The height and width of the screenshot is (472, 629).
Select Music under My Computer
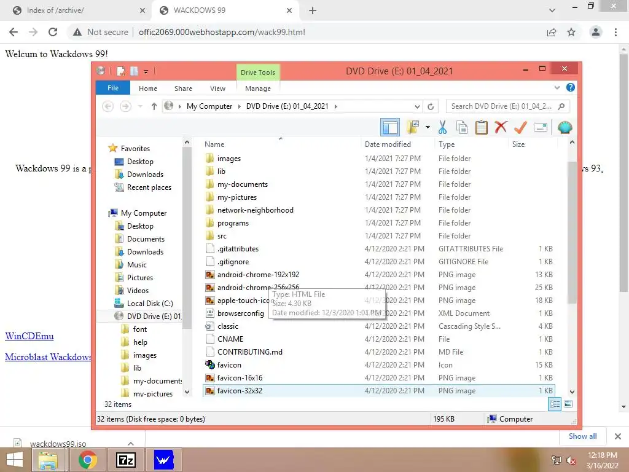point(137,265)
